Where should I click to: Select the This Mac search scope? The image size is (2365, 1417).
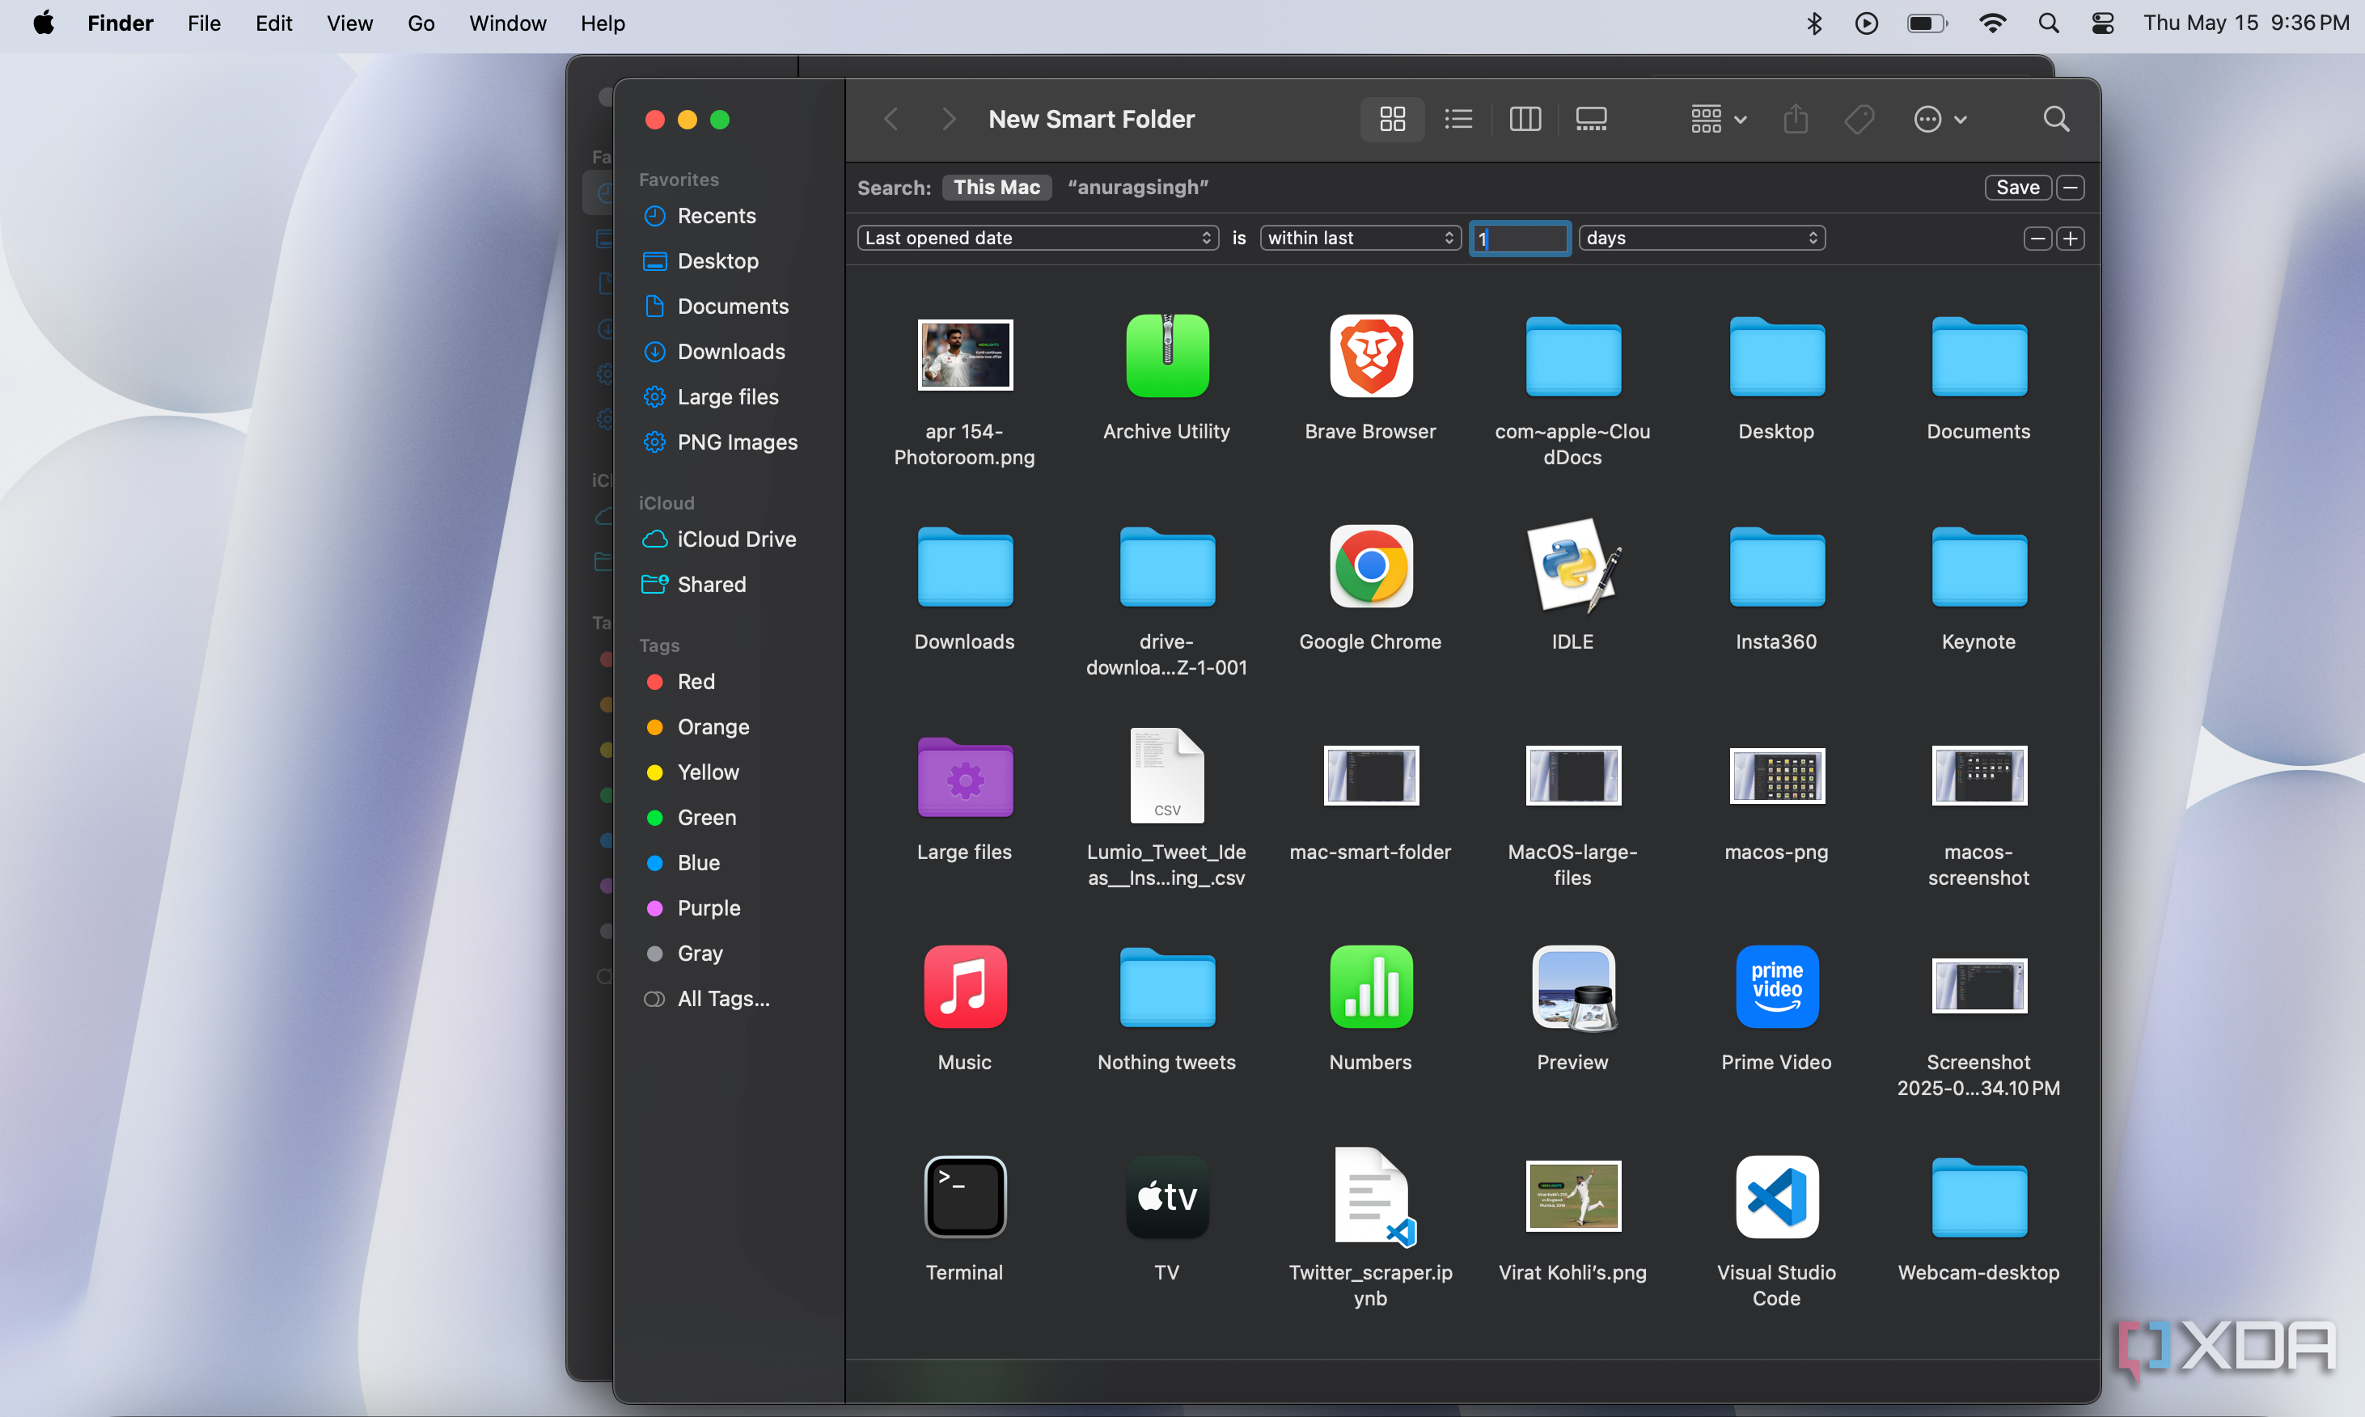coord(996,187)
